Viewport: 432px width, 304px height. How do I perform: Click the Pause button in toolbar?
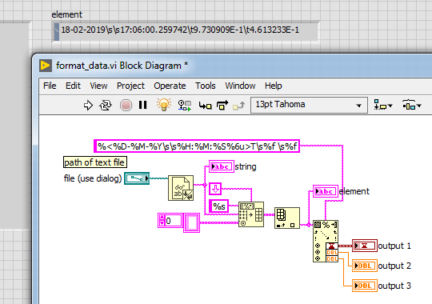point(142,105)
